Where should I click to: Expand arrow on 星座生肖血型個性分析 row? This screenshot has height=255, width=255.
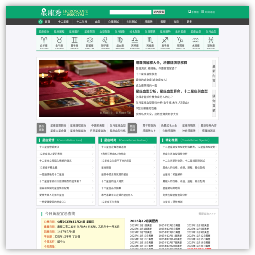[x=216, y=154]
